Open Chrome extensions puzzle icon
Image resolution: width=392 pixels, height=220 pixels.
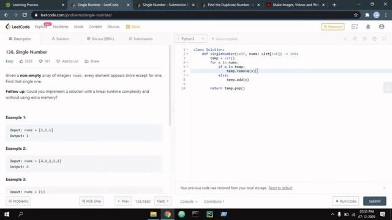[367, 15]
